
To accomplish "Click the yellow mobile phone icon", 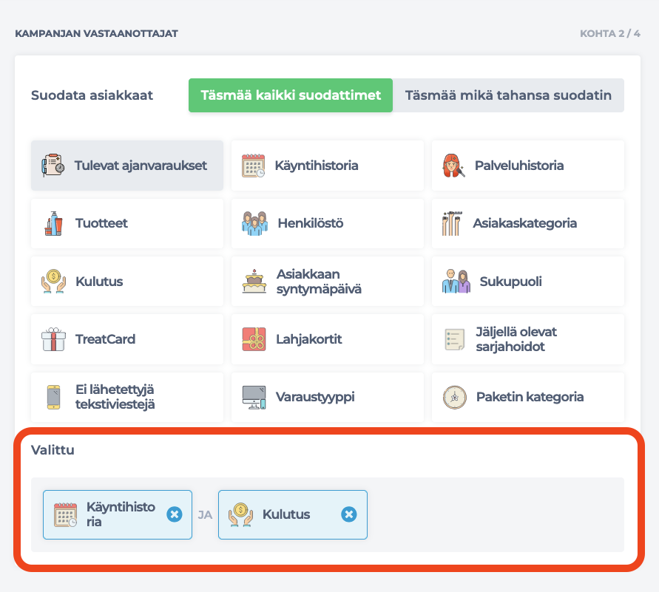I will pyautogui.click(x=53, y=397).
